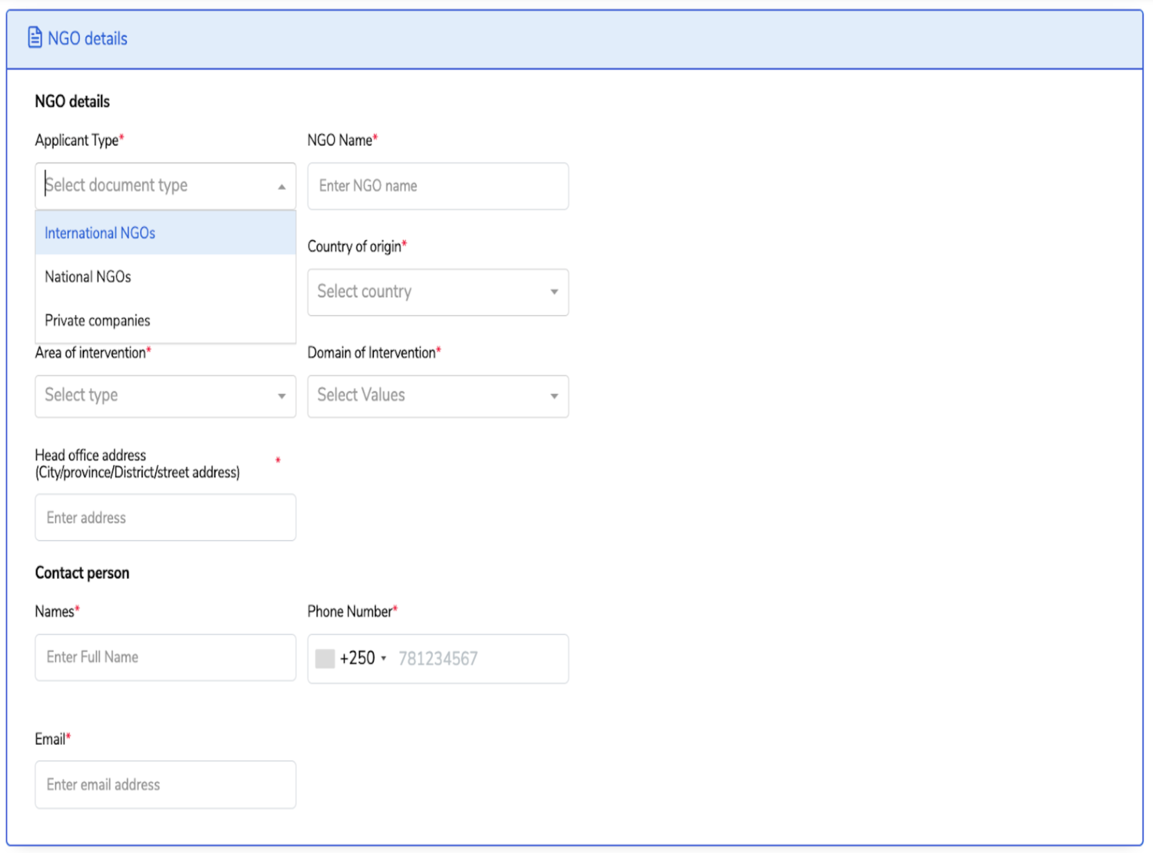This screenshot has width=1153, height=853.
Task: Click the NGO details document icon
Action: pyautogui.click(x=35, y=38)
